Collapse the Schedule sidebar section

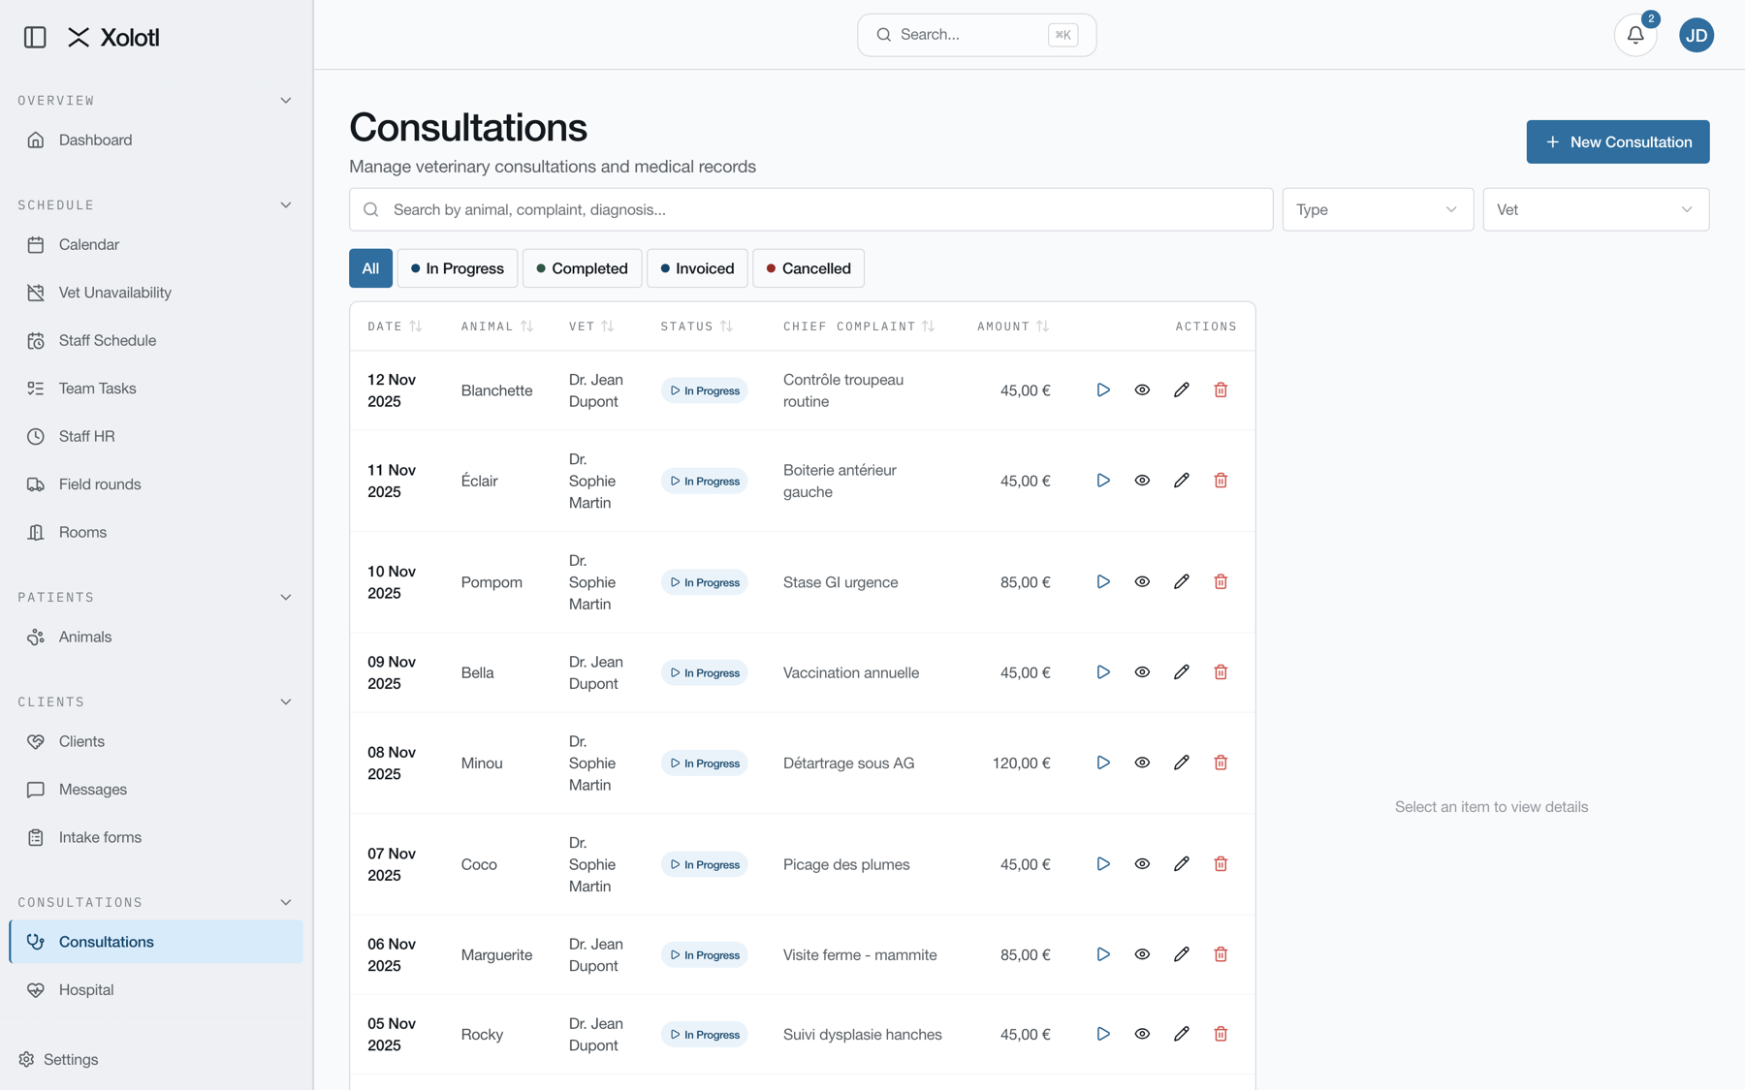coord(286,205)
